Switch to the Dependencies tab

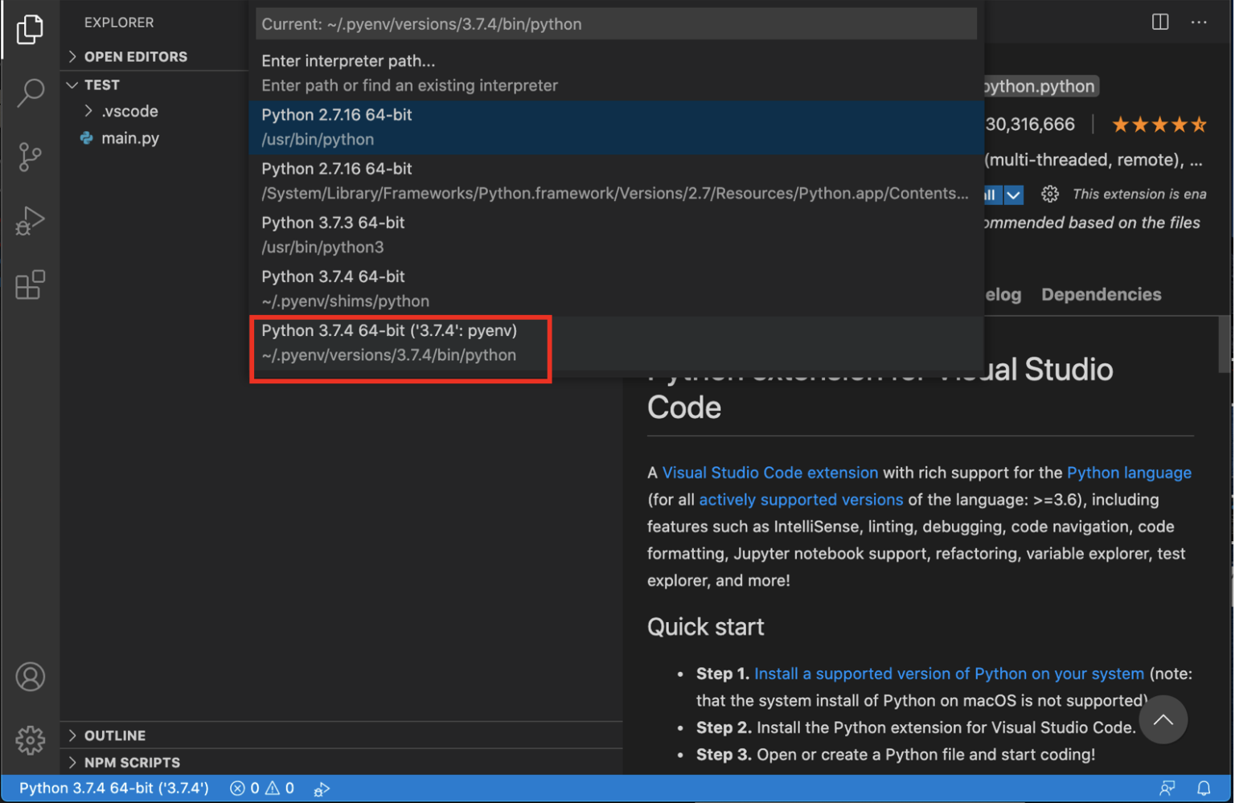[x=1100, y=294]
